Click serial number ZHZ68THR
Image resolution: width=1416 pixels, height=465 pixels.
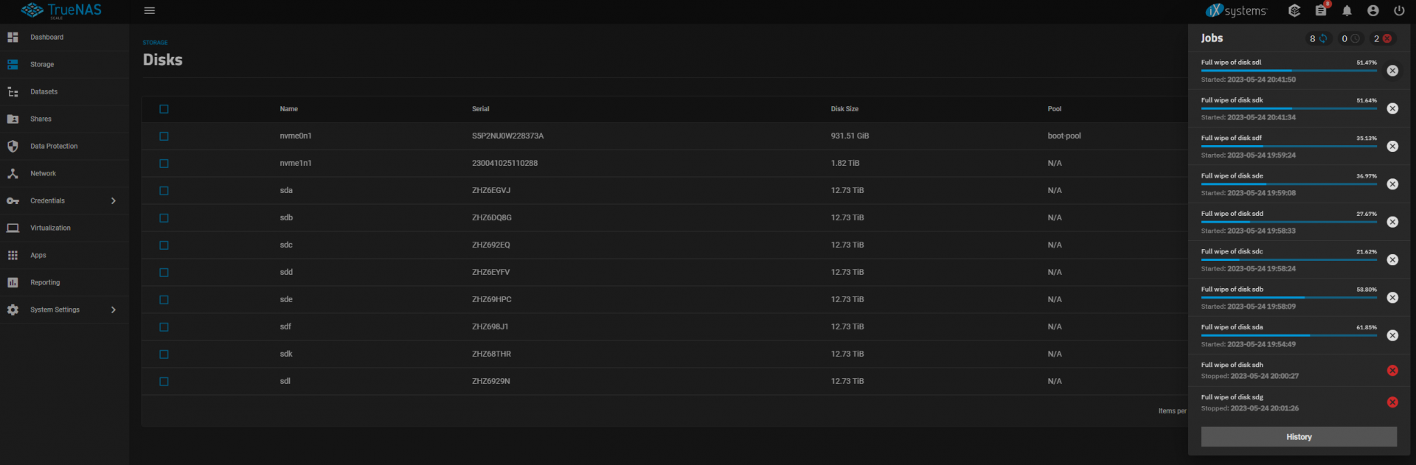[491, 354]
